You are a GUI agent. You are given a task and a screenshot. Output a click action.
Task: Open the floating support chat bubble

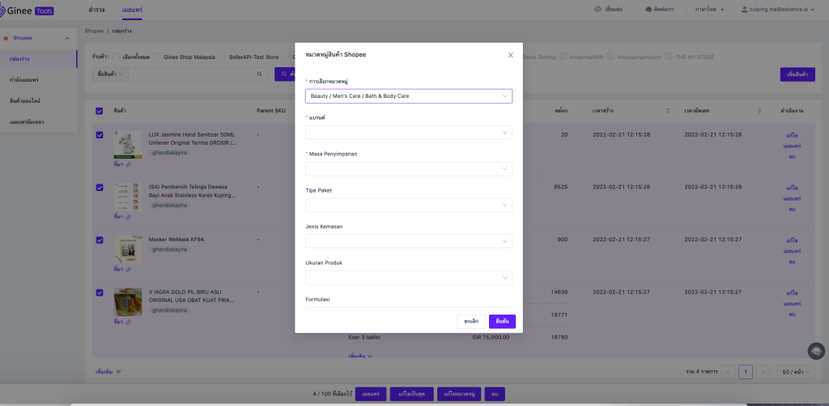(x=816, y=351)
